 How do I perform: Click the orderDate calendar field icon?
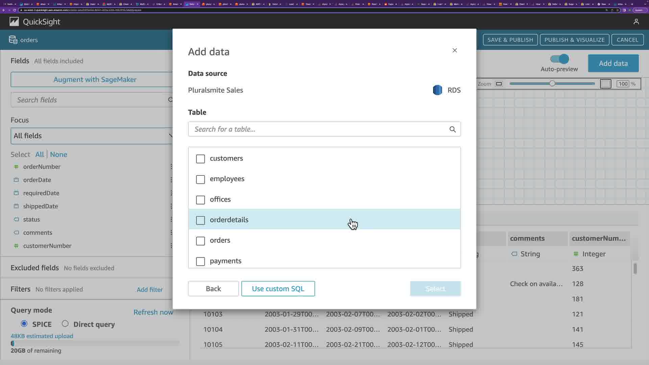click(x=16, y=180)
